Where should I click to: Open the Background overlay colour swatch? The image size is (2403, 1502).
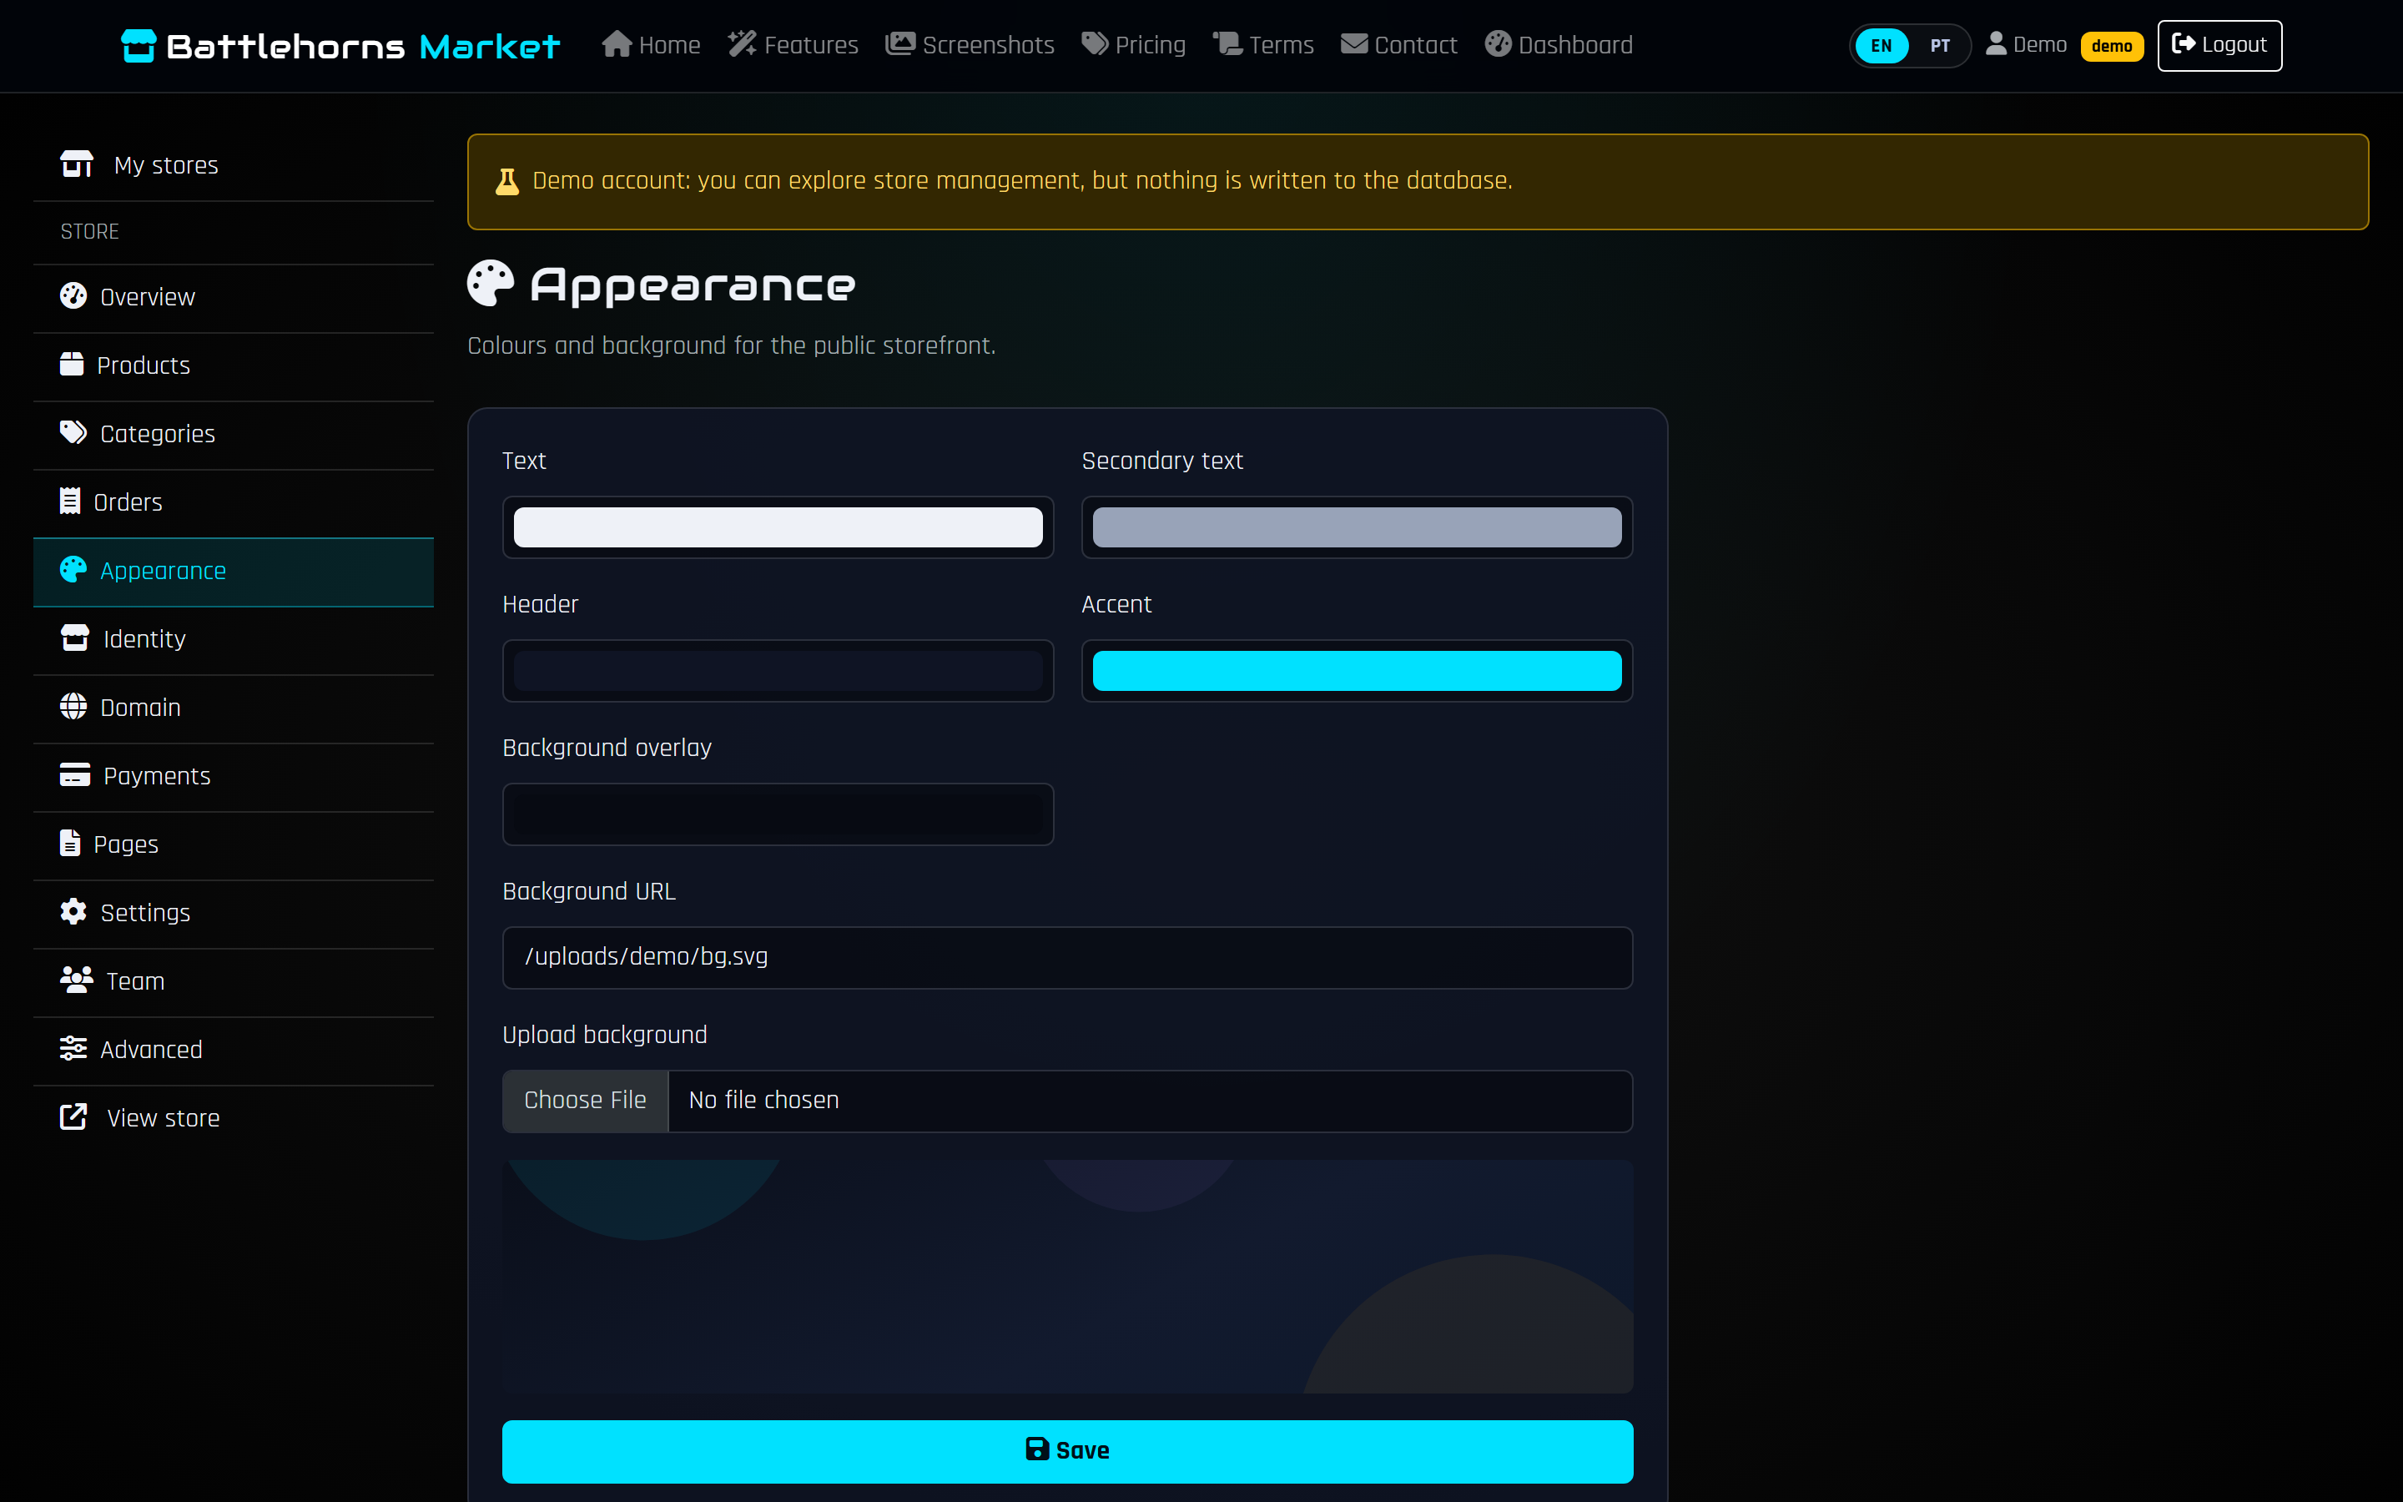(778, 814)
